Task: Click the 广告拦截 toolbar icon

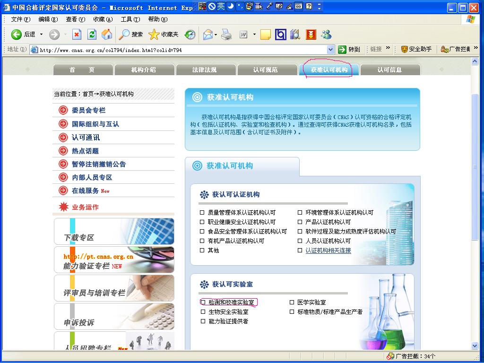Action: coord(444,49)
